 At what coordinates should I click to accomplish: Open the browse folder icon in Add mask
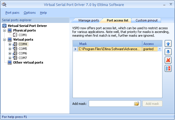click(x=137, y=104)
